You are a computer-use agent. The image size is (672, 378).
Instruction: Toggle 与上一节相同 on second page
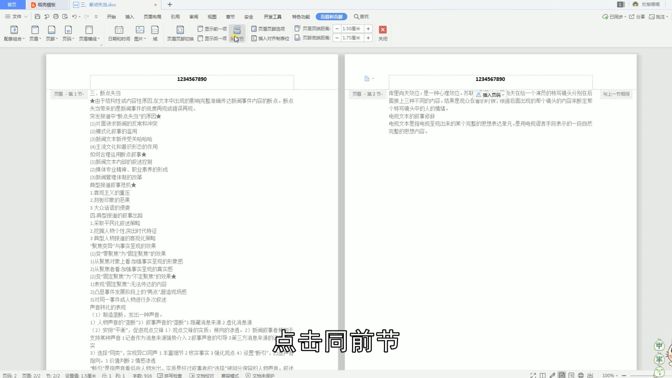616,94
